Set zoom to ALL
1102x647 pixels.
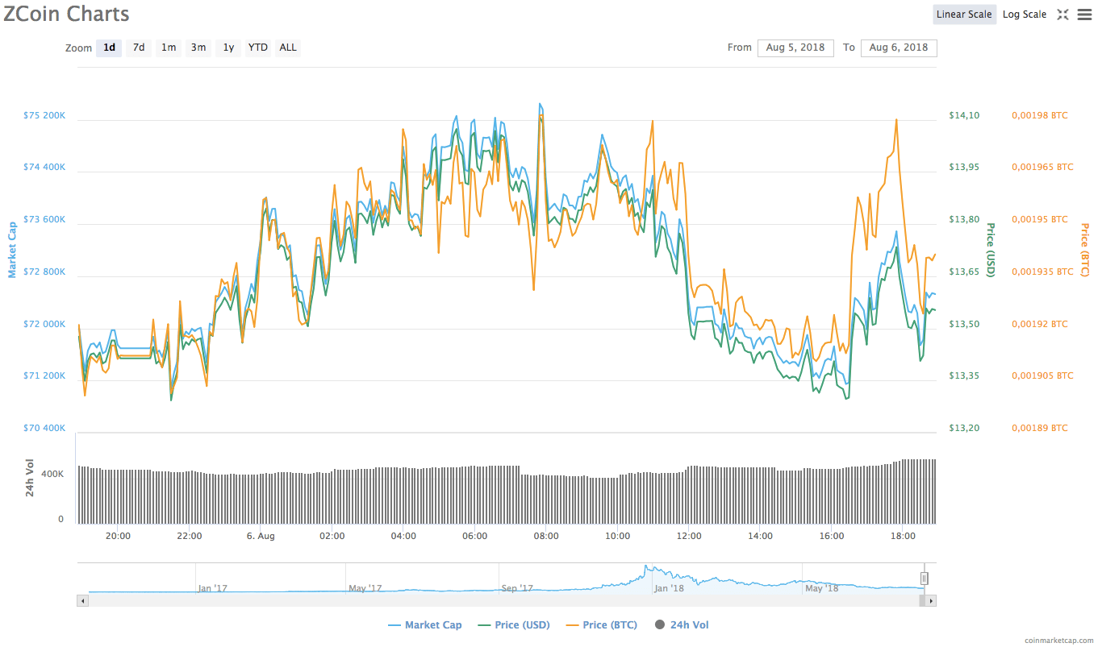click(x=288, y=48)
